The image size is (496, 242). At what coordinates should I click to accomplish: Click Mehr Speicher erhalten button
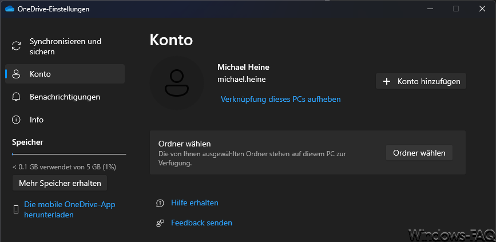[60, 183]
